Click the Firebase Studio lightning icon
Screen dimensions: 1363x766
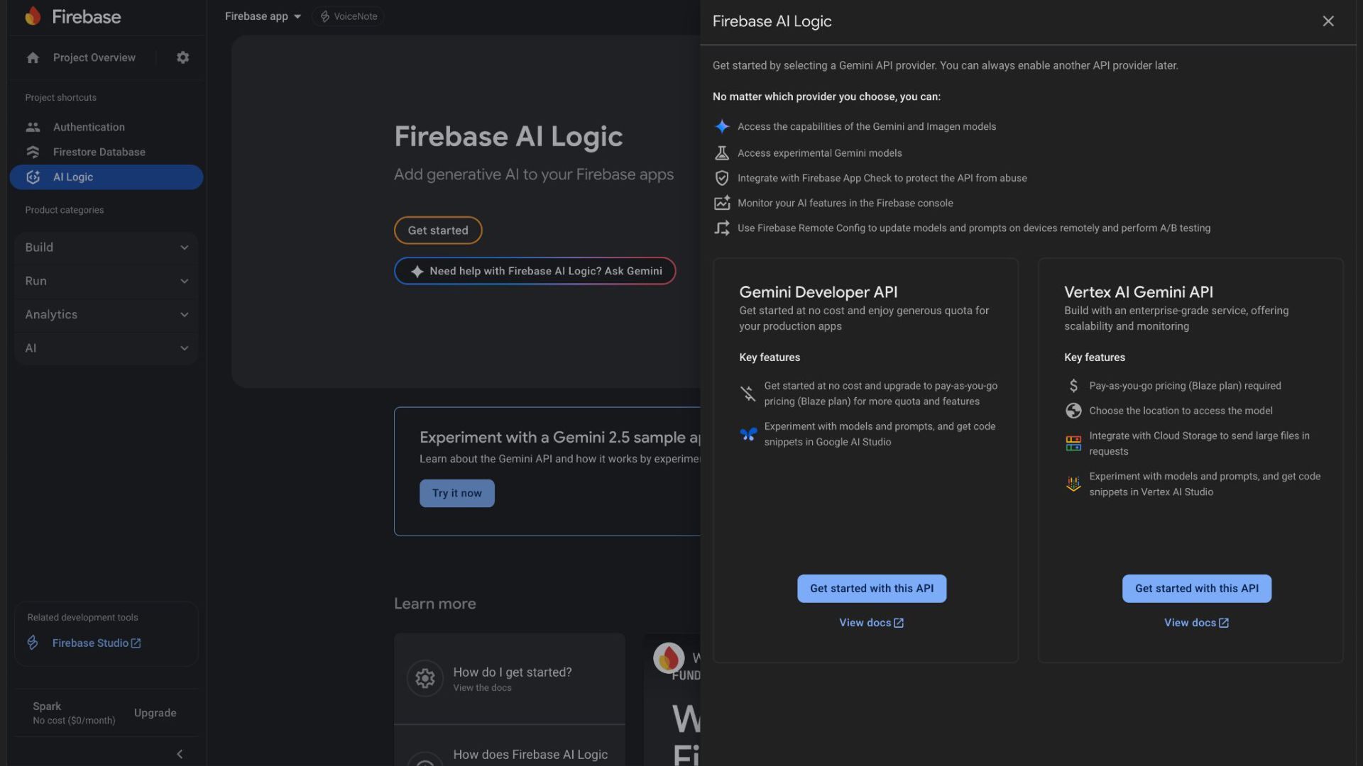coord(33,643)
